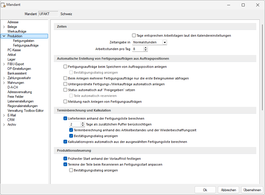The width and height of the screenshot is (265, 195).
Task: Expand the Belege tree node
Action: pos(4,27)
